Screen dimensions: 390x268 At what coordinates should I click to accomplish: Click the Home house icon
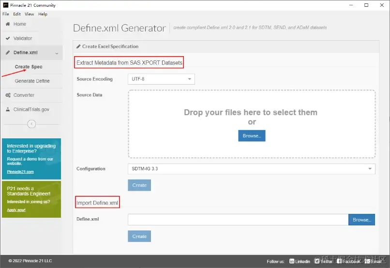[8, 24]
